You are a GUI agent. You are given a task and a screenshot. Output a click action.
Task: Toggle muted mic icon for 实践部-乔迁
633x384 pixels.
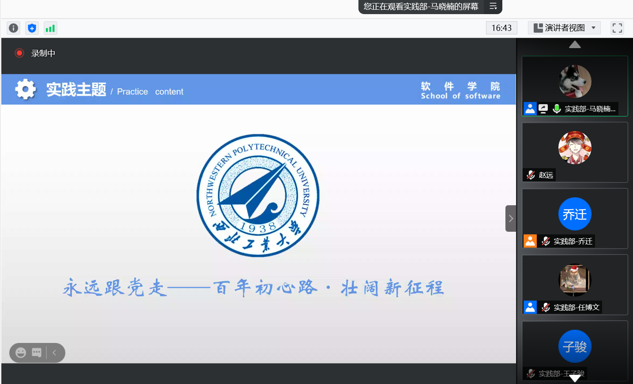click(546, 241)
